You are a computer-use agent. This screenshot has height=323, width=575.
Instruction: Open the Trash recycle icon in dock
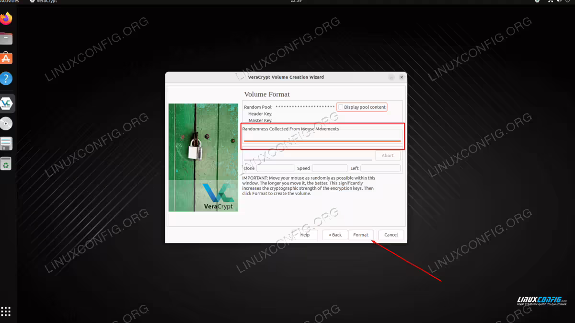(6, 164)
